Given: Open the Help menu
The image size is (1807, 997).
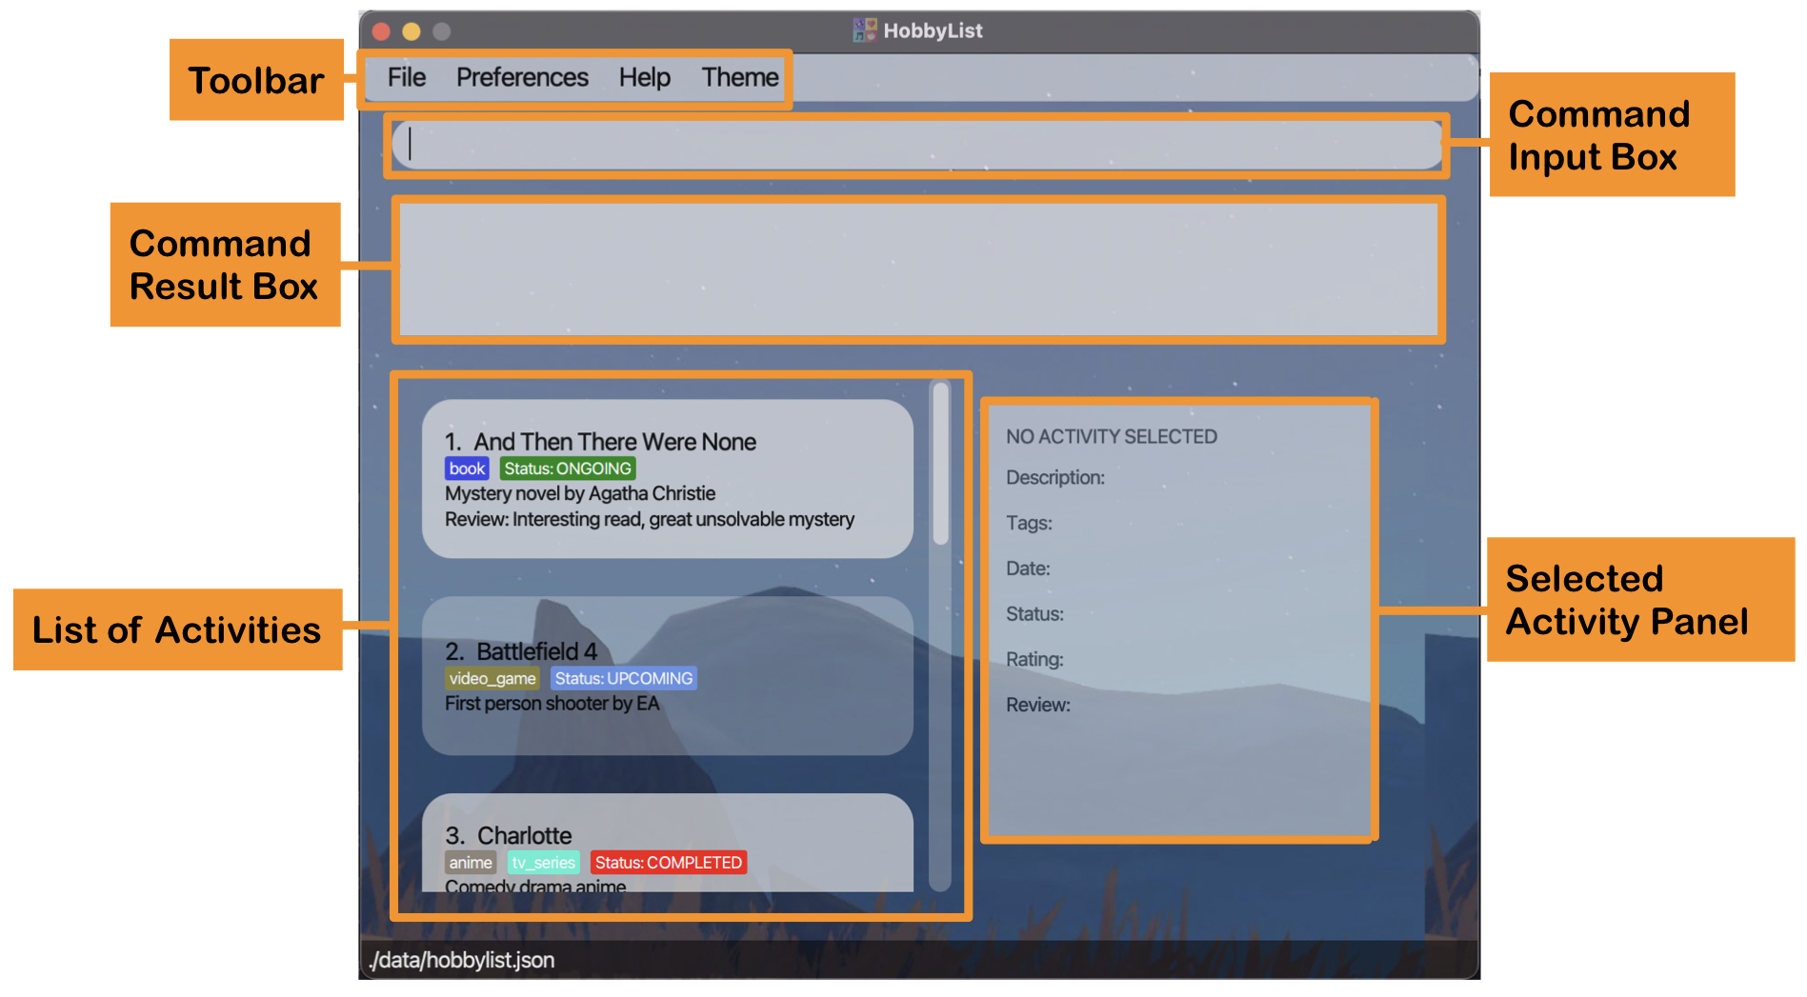Looking at the screenshot, I should (x=645, y=78).
